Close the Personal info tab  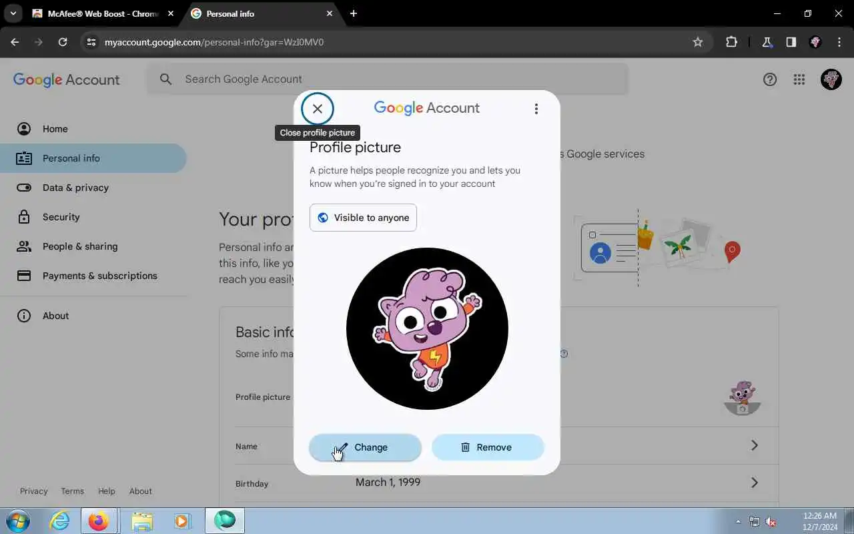coord(329,13)
